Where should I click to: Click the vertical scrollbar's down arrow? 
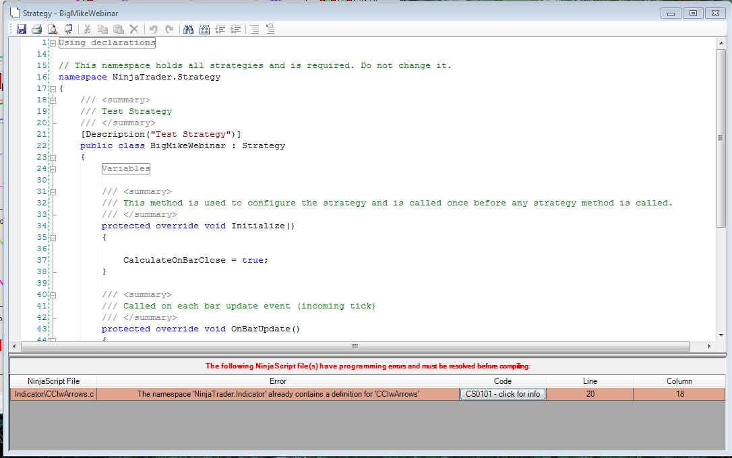(x=721, y=335)
